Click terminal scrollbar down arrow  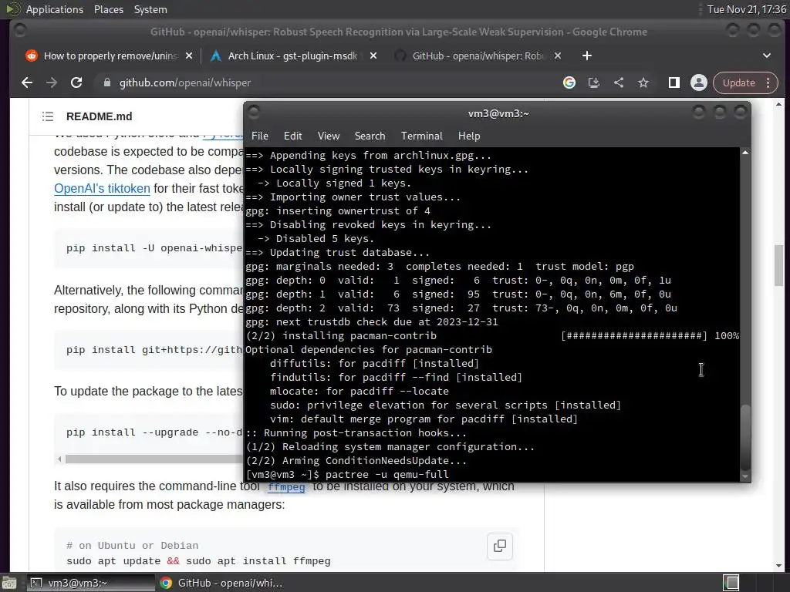745,476
